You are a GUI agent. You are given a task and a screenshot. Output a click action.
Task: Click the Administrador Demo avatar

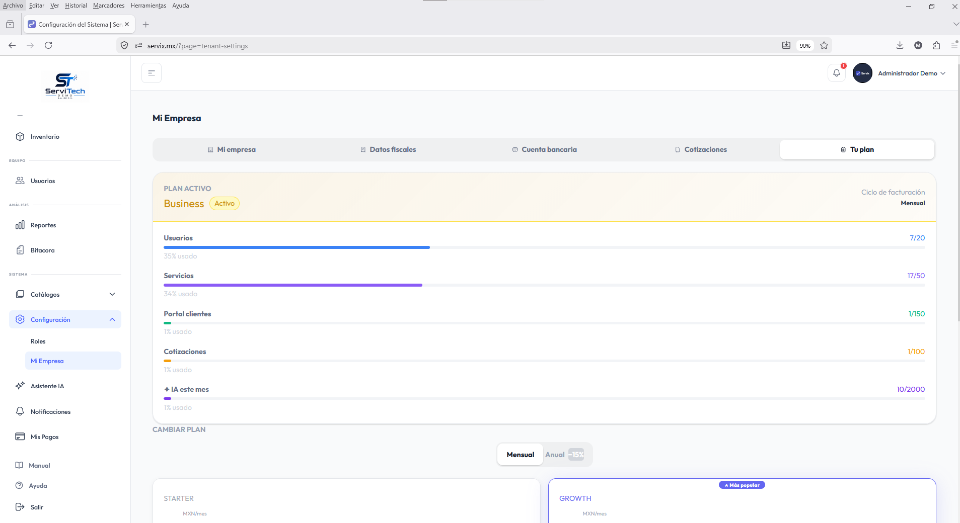click(x=862, y=73)
